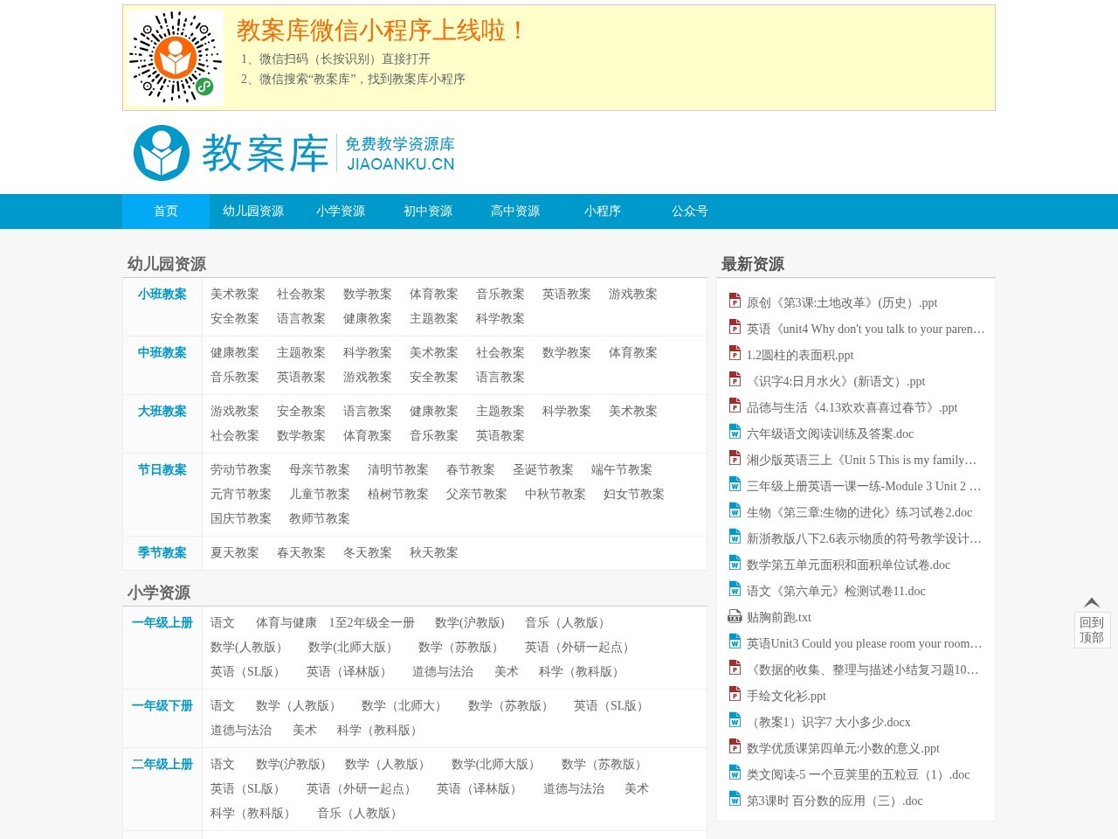The height and width of the screenshot is (839, 1118).
Task: Open the 小班教案 category link
Action: (162, 295)
